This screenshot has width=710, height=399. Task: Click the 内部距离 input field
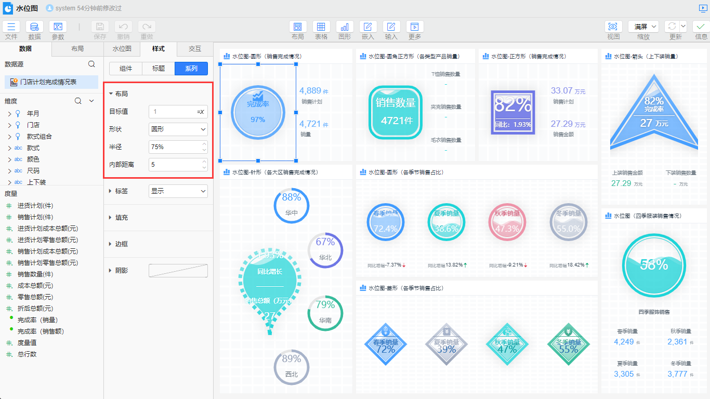(x=174, y=165)
